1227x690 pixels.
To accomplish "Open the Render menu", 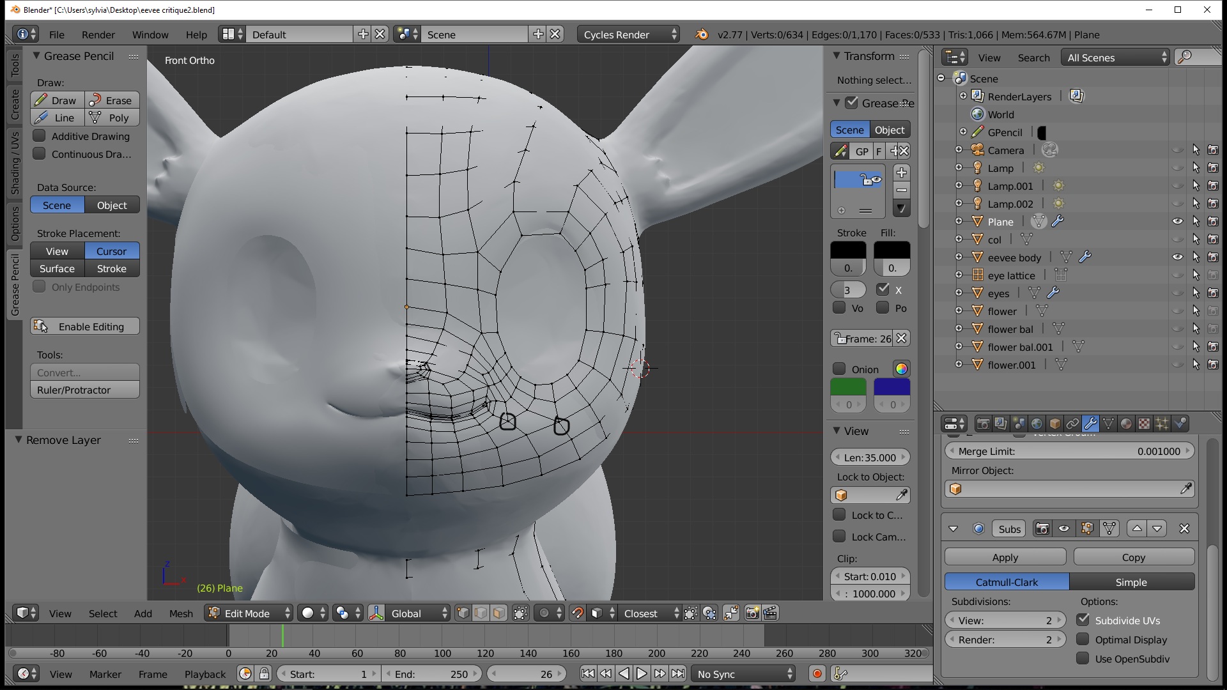I will point(98,34).
